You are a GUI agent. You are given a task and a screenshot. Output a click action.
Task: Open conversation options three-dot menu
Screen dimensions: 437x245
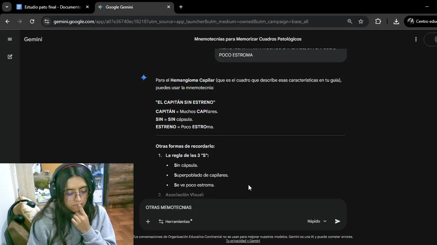[x=416, y=39]
